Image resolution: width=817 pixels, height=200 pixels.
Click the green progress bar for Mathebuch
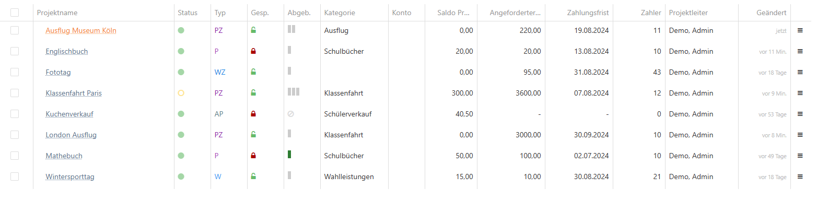pos(289,155)
